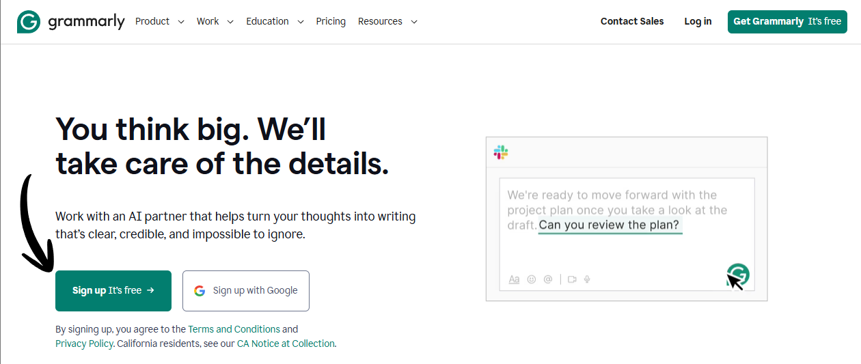The height and width of the screenshot is (364, 861).
Task: Open the CA Notice at Collection link
Action: tap(286, 344)
